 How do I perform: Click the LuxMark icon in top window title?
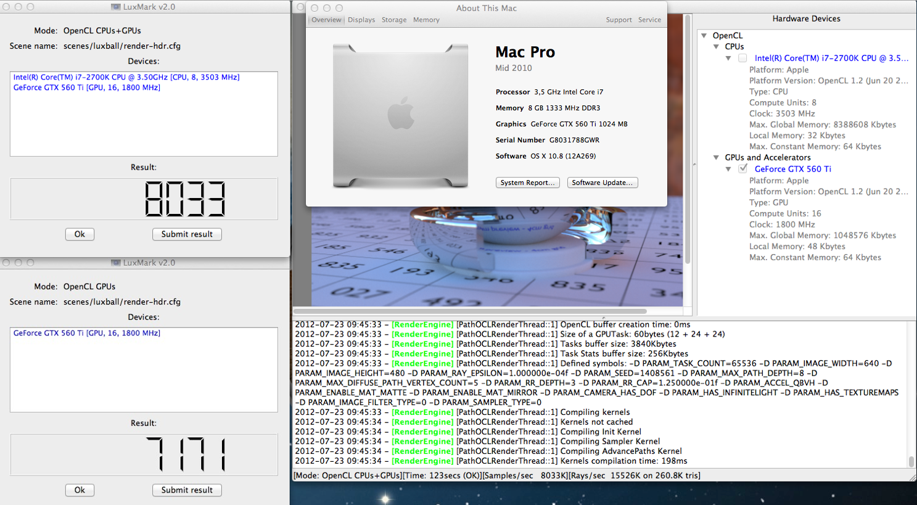pyautogui.click(x=115, y=7)
